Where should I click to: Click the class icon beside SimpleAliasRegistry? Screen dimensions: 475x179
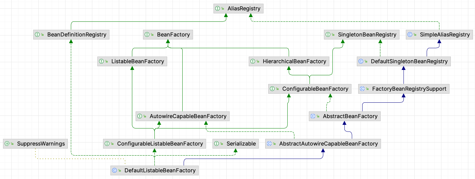tap(410, 34)
